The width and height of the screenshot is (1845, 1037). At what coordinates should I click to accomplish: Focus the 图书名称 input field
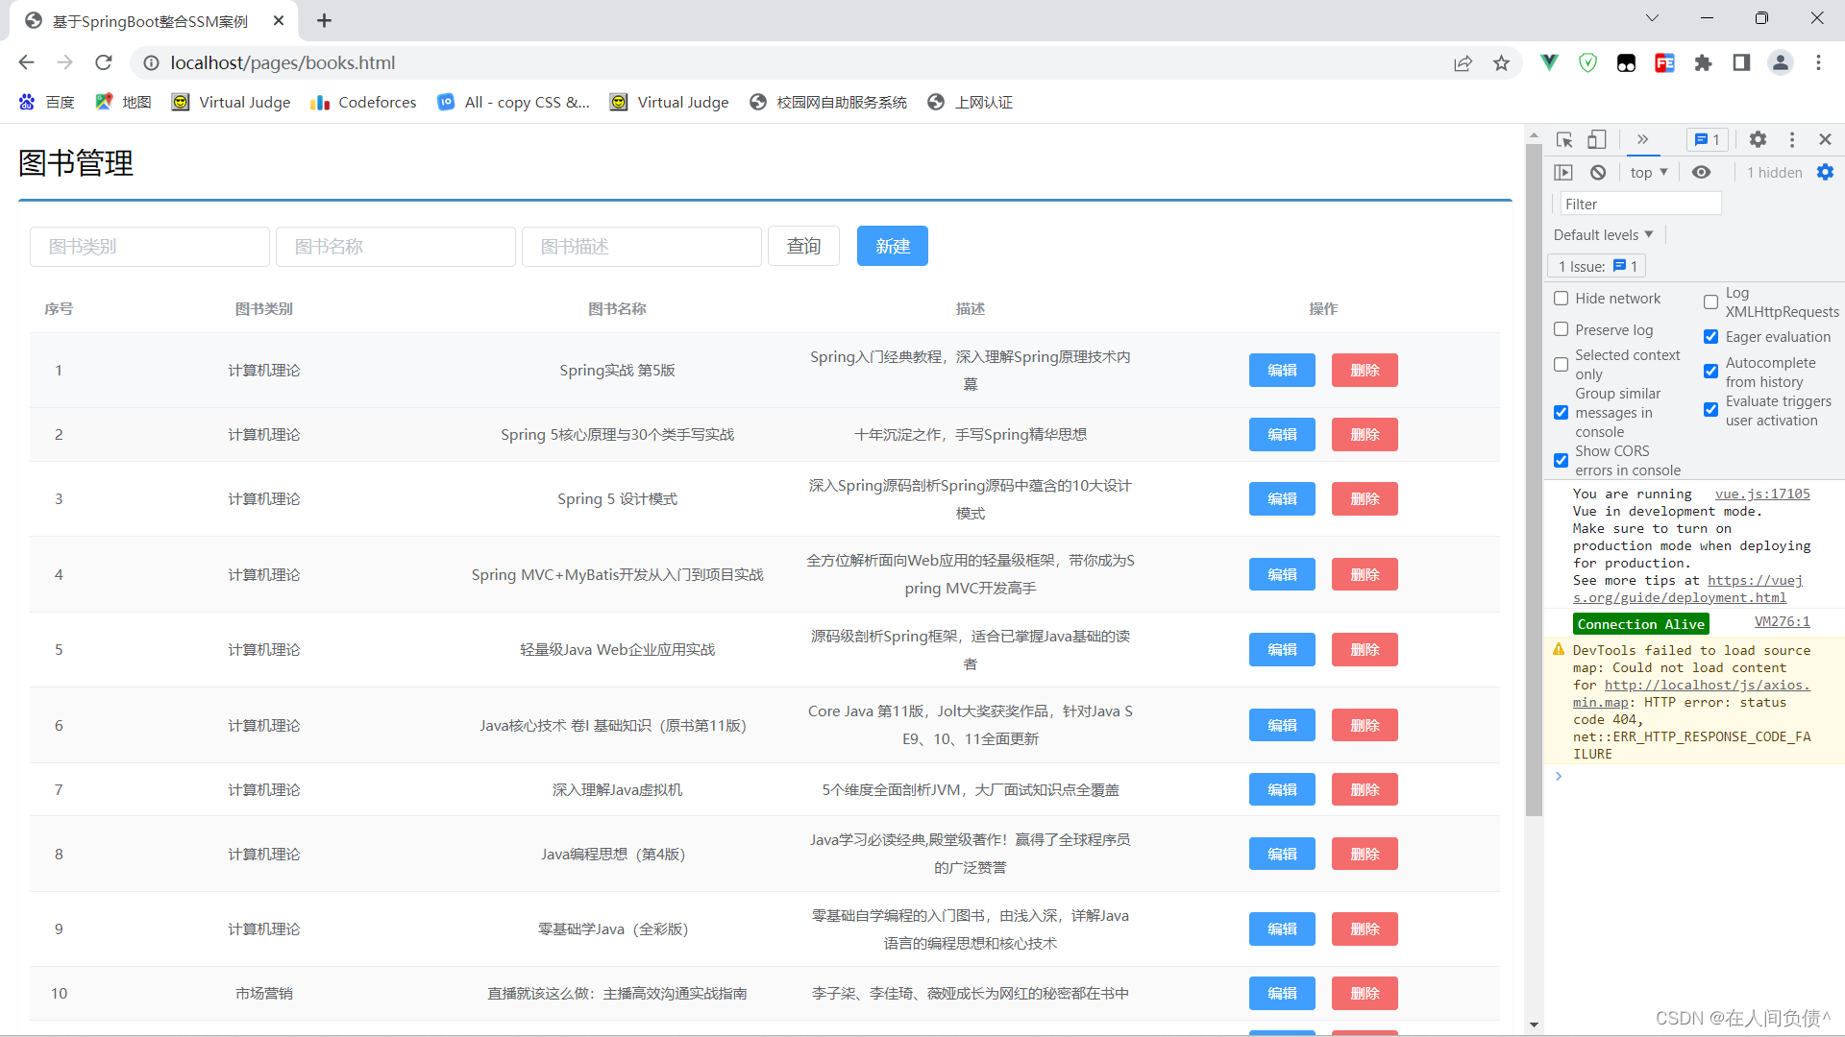(396, 247)
